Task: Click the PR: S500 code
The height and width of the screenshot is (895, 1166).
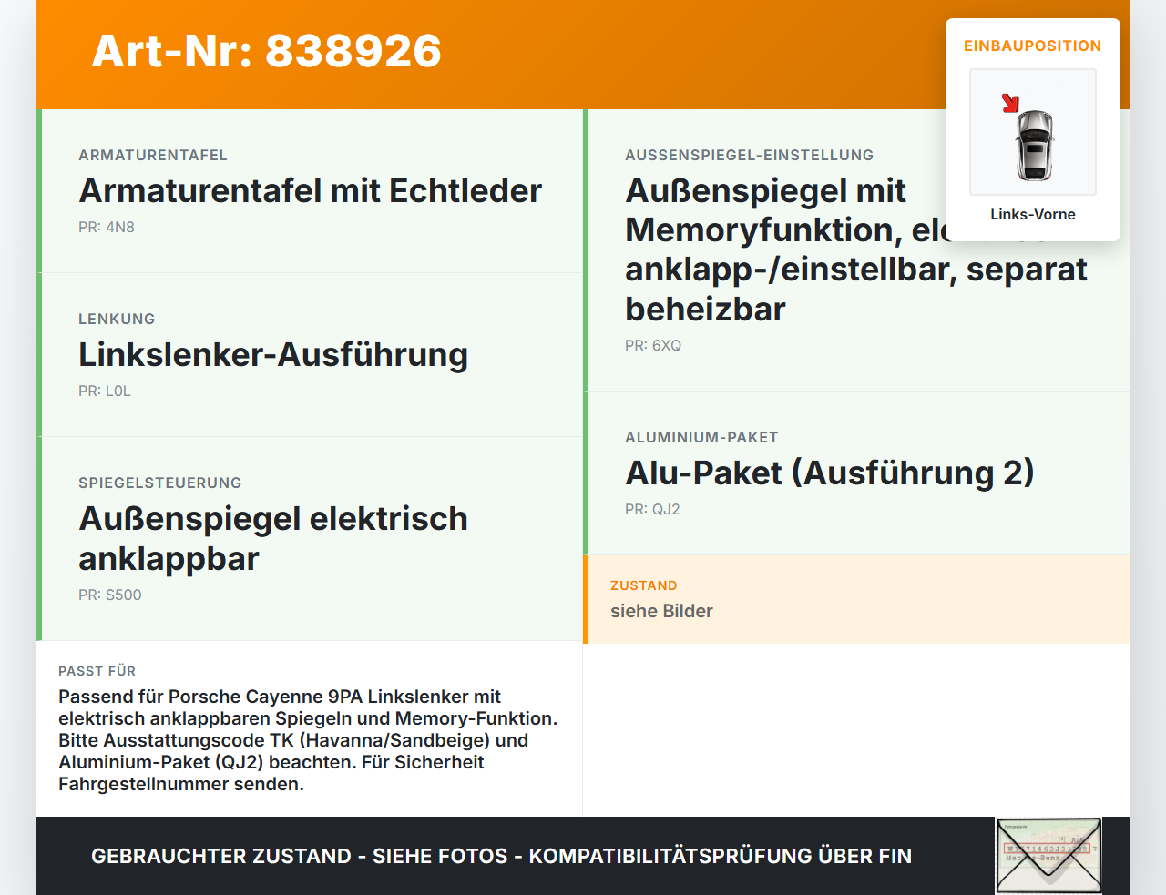Action: tap(110, 595)
